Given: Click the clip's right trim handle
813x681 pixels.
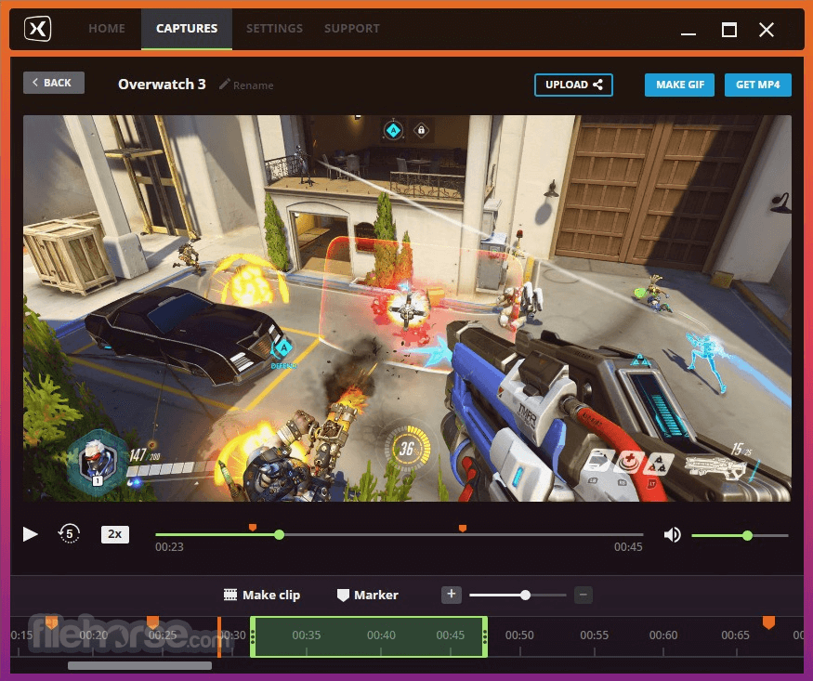Looking at the screenshot, I should click(x=485, y=637).
